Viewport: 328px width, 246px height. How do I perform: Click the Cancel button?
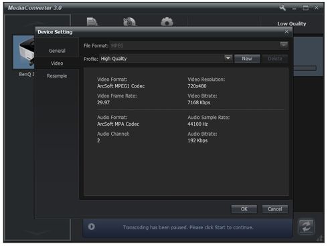(275, 209)
